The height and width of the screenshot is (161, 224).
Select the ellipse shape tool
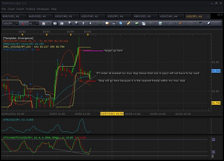[x=190, y=23]
